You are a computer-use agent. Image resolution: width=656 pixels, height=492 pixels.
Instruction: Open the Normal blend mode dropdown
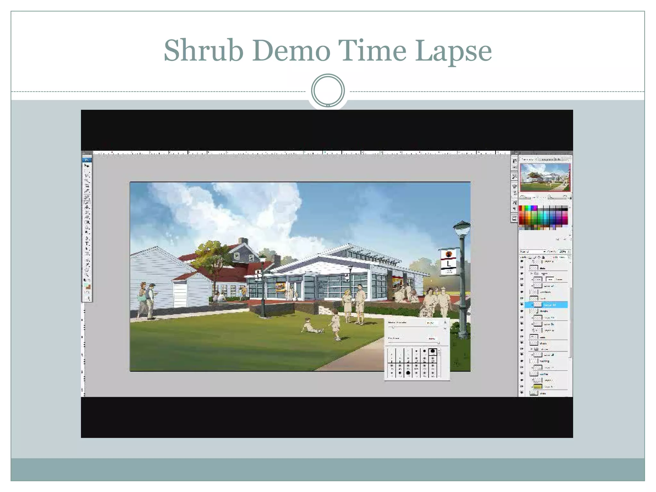[x=533, y=251]
